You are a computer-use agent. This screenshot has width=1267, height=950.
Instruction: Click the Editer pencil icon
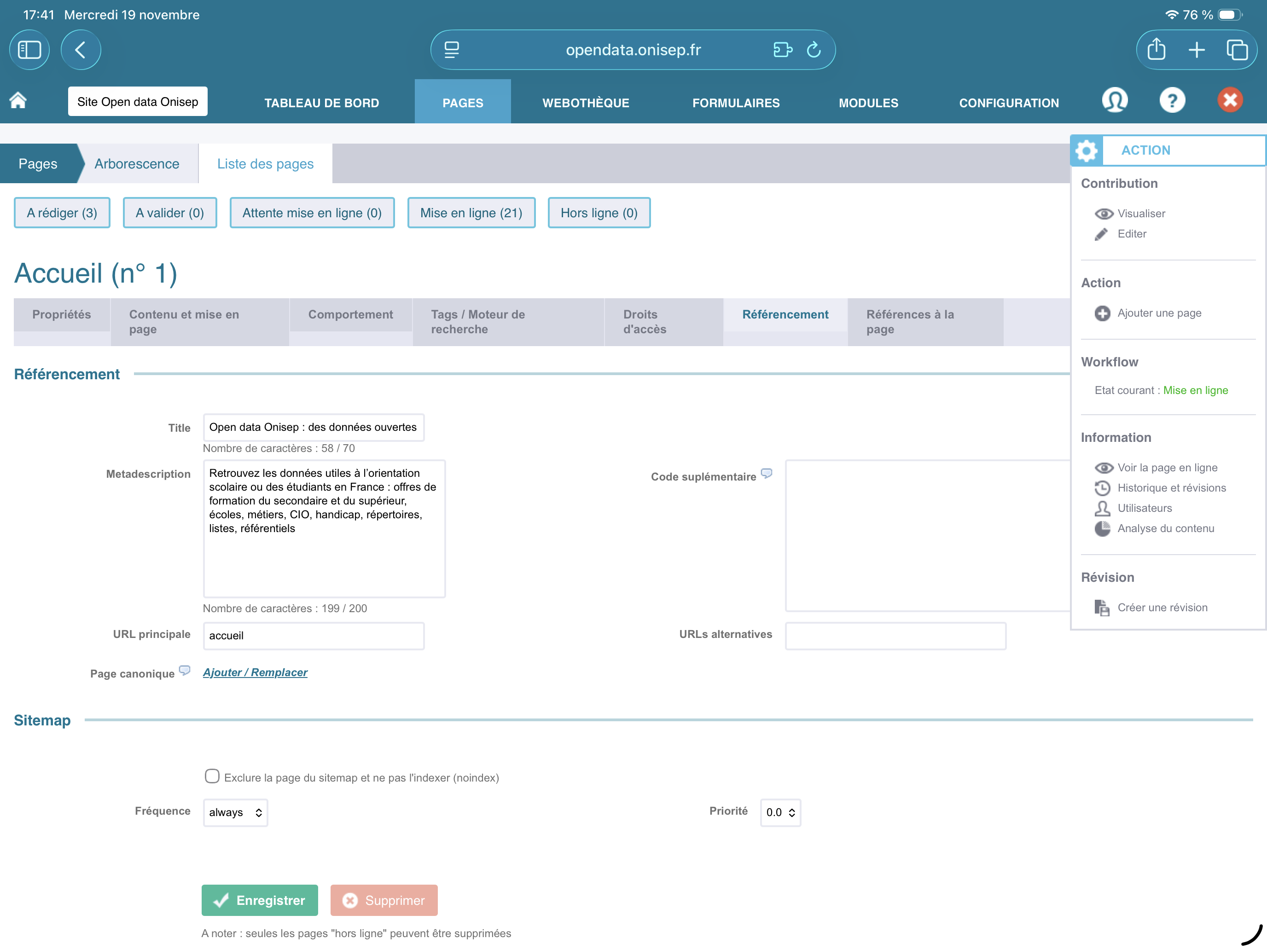pyautogui.click(x=1101, y=234)
